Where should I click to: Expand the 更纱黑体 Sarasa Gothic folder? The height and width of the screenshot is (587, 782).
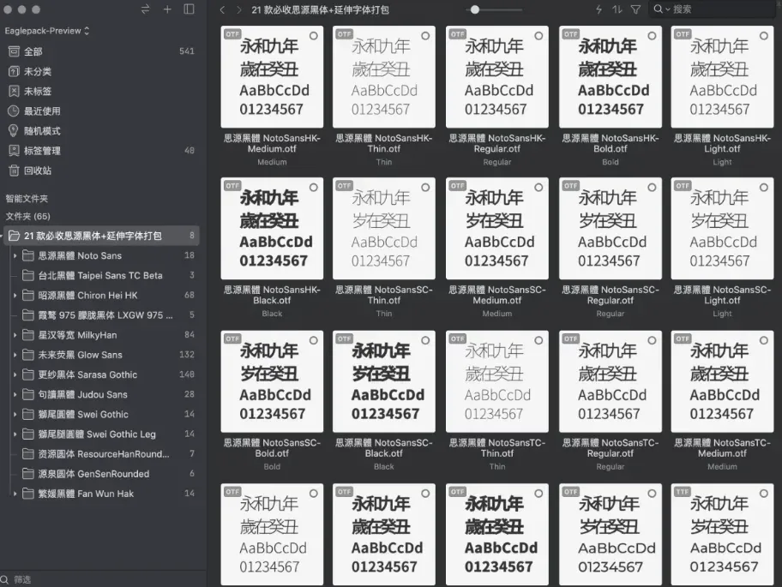point(15,374)
